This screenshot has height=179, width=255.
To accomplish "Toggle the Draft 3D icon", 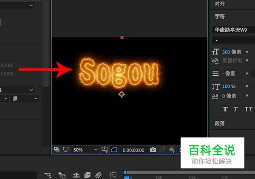I will tap(62, 175).
